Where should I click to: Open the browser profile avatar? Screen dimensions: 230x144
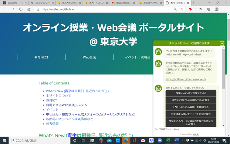pos(217,9)
